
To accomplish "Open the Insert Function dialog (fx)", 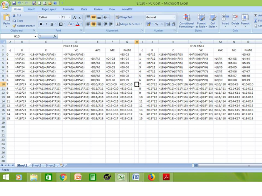I will 54,36.
